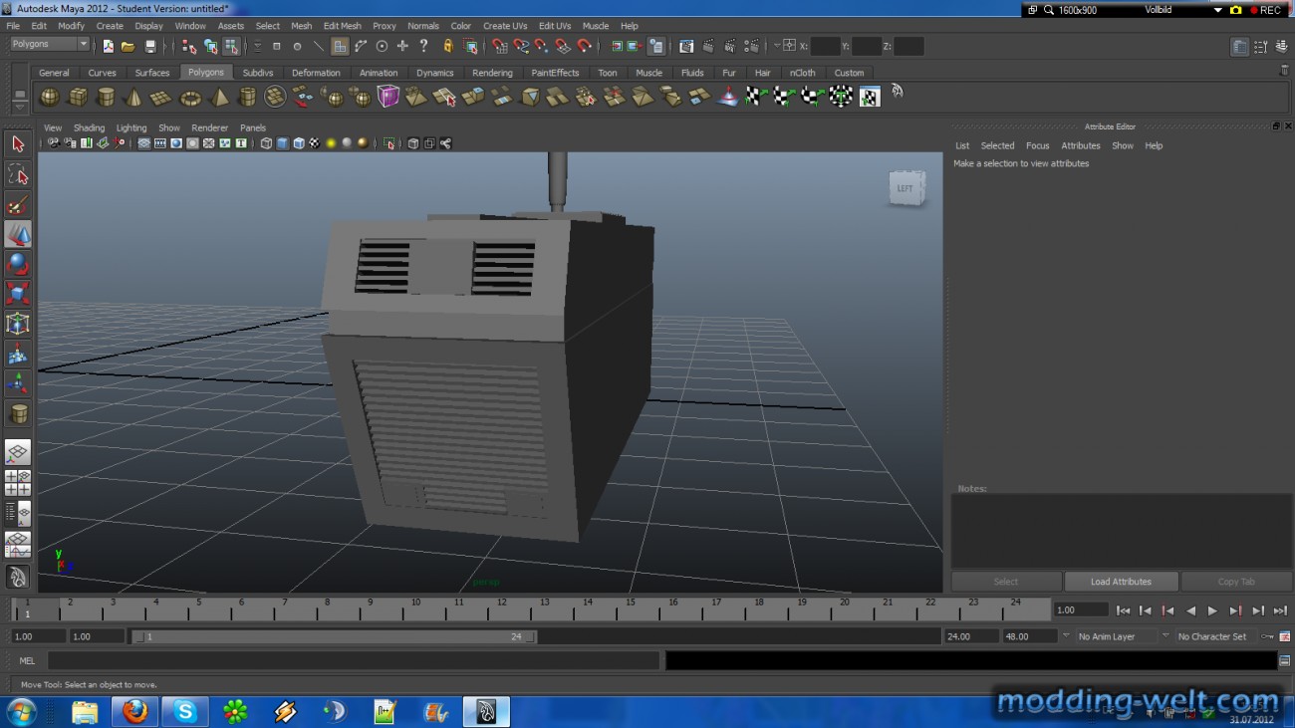Create a polygon cube from the shelf
1295x728 pixels.
[78, 97]
